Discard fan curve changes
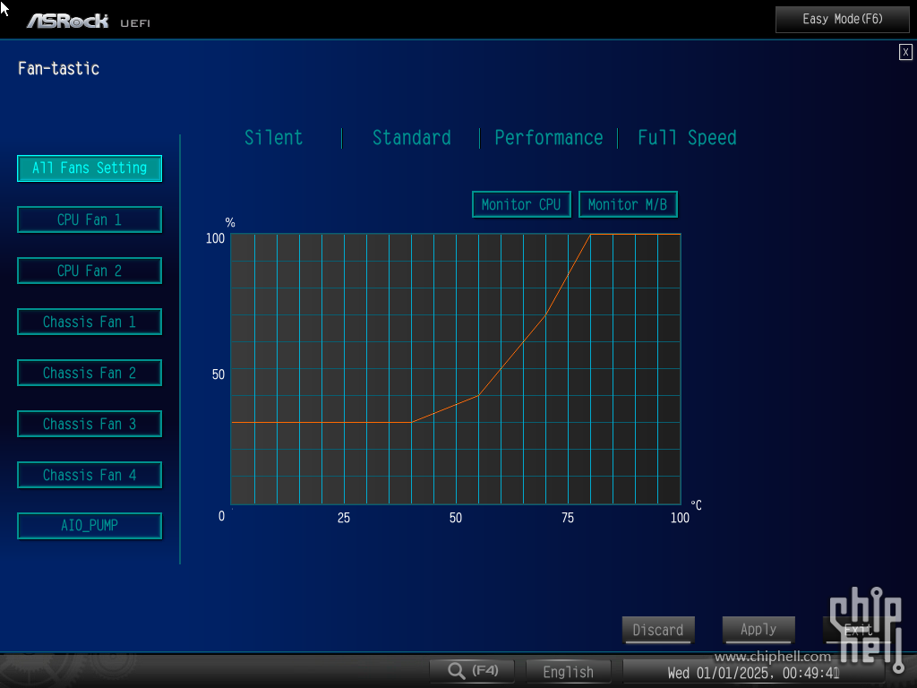The height and width of the screenshot is (688, 917). tap(657, 630)
